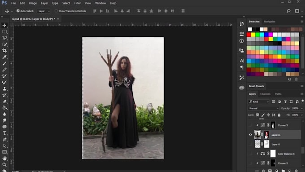Open the Image menu
305x172 pixels.
32,3
